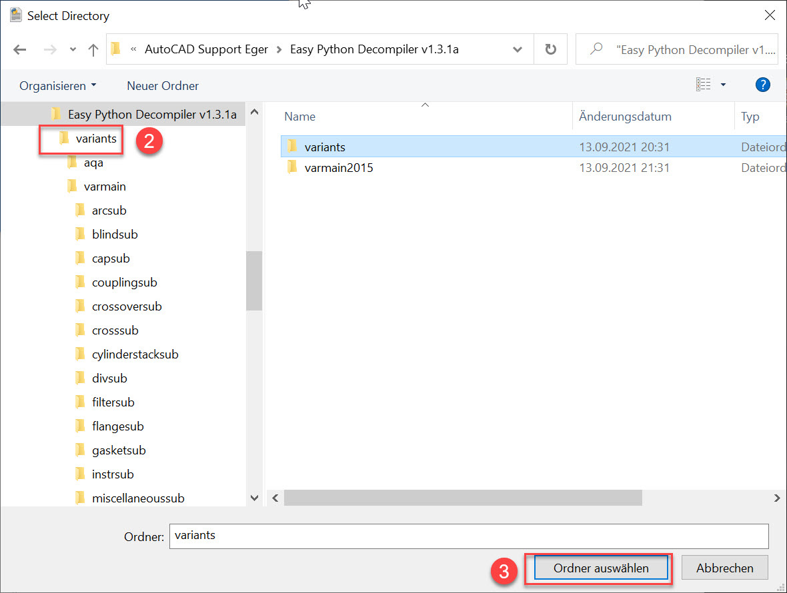Click inside the Ordner input field
Image resolution: width=787 pixels, height=593 pixels.
(x=467, y=536)
